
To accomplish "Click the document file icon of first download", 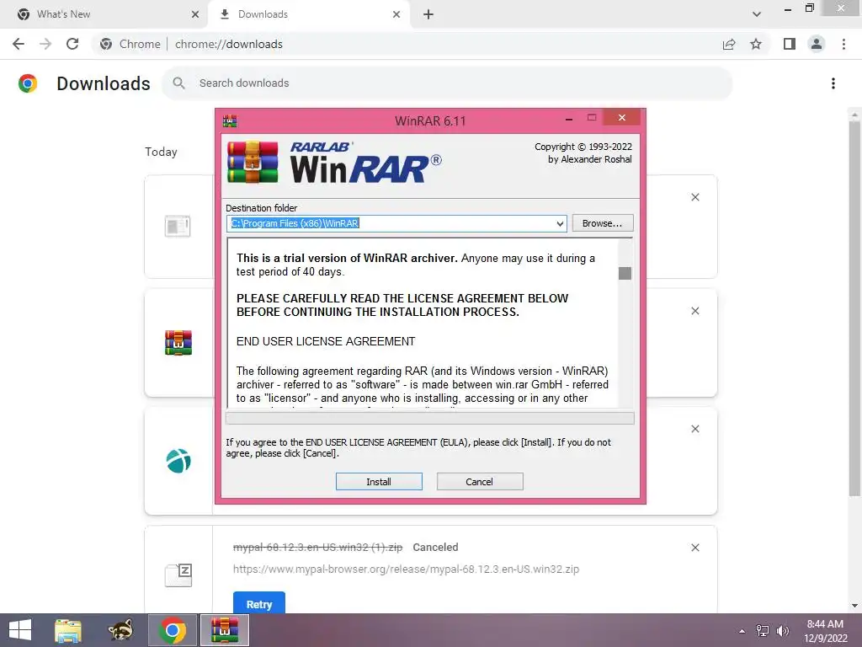I will click(178, 226).
